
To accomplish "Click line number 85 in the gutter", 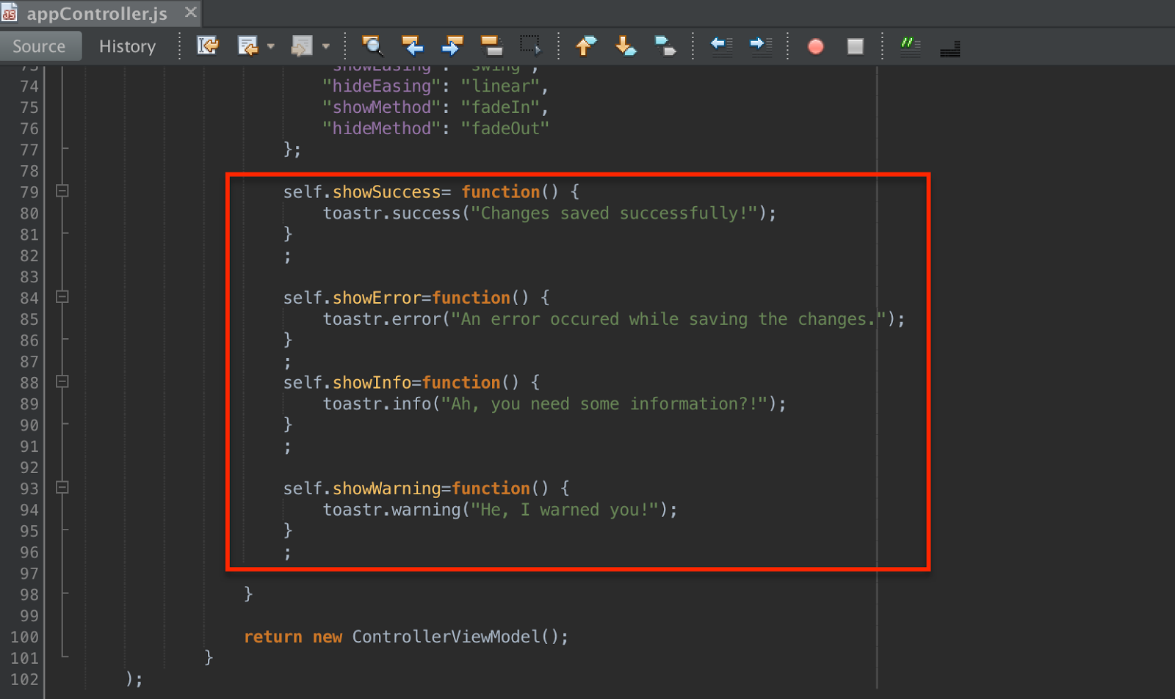I will (29, 319).
